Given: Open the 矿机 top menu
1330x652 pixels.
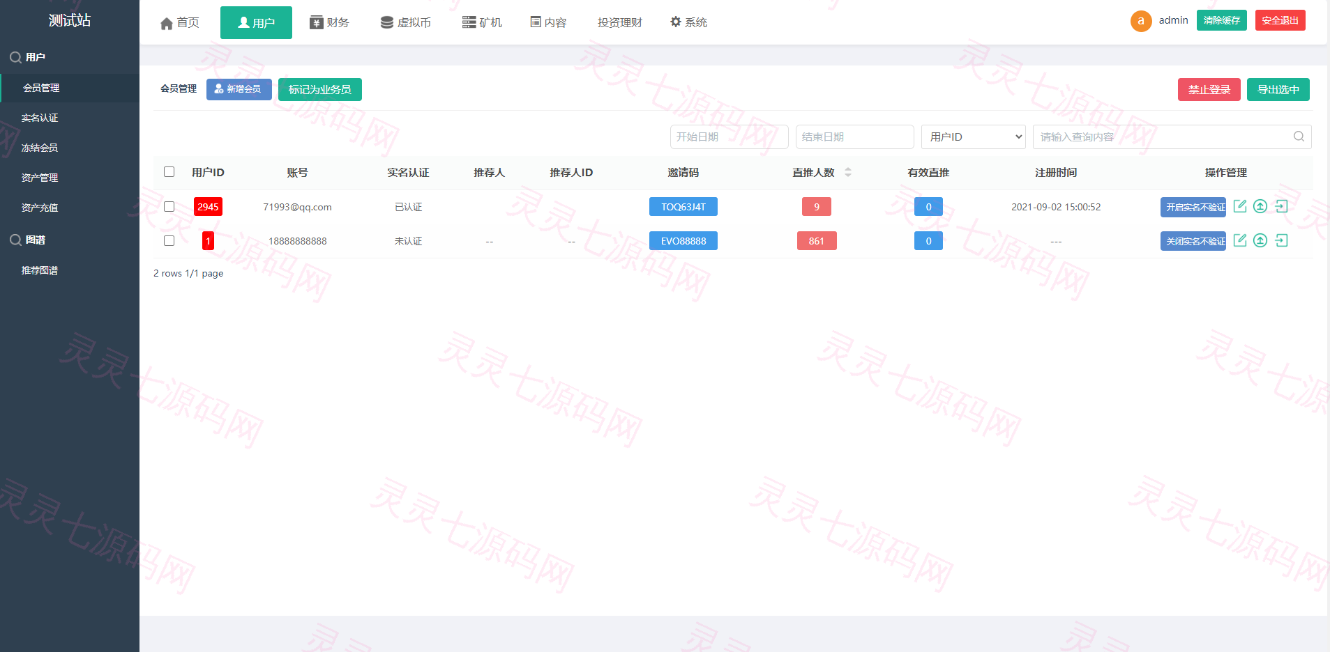Looking at the screenshot, I should 482,23.
